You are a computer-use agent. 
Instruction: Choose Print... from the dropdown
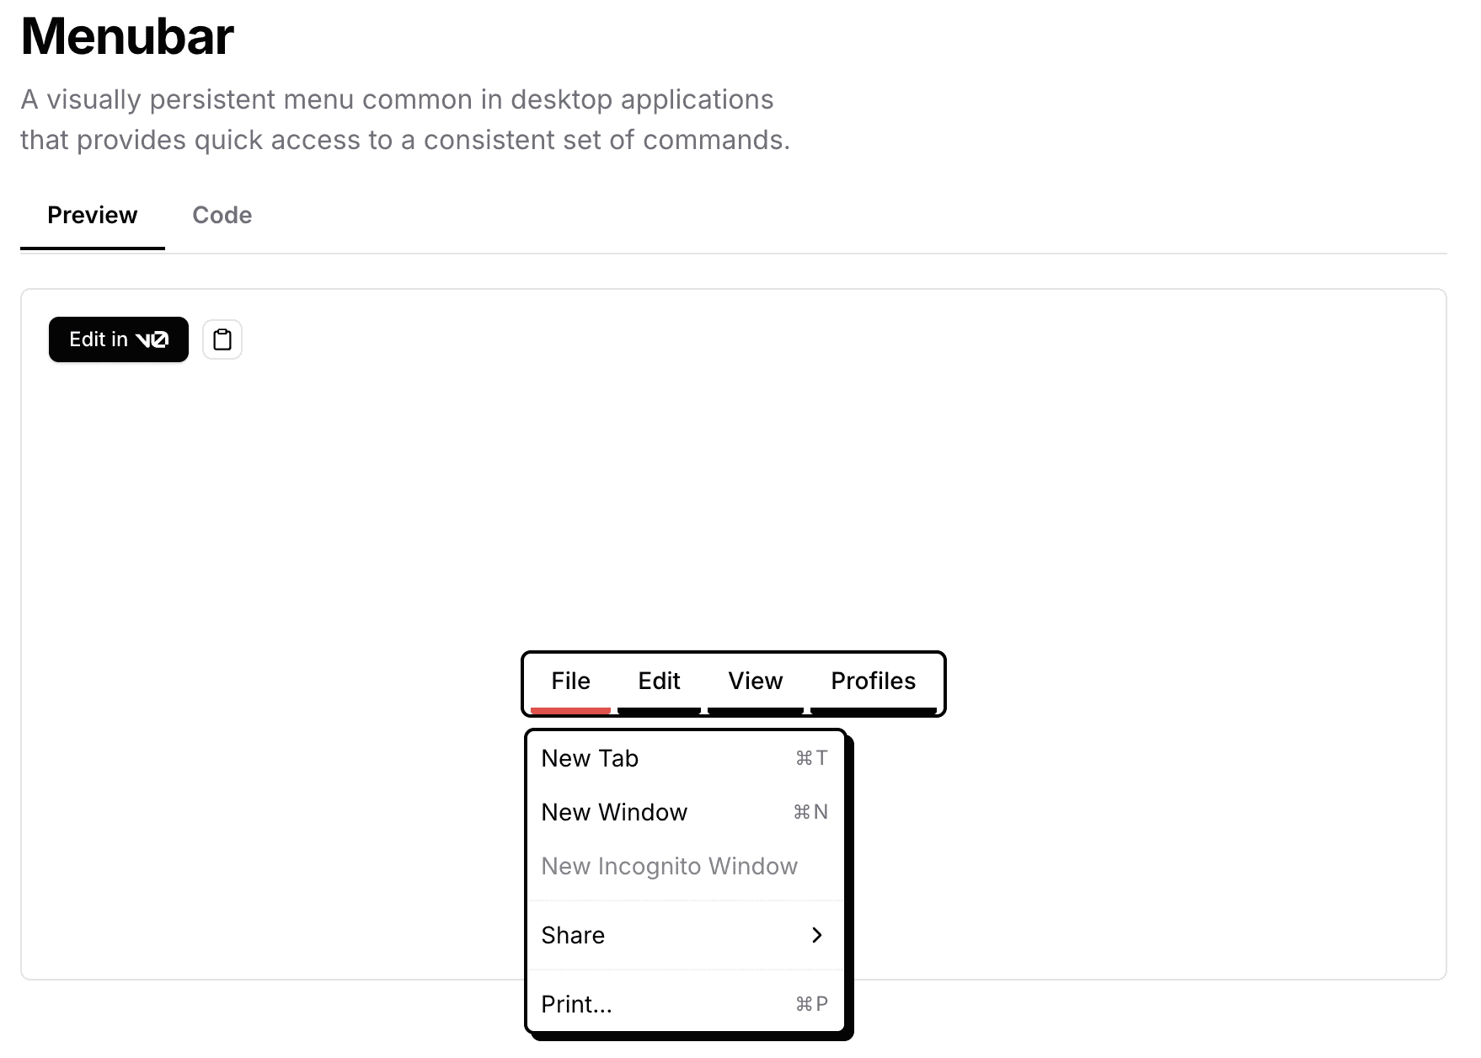tap(576, 1004)
